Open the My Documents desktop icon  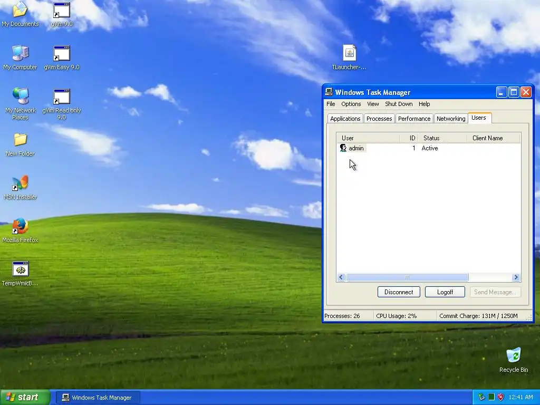20,14
